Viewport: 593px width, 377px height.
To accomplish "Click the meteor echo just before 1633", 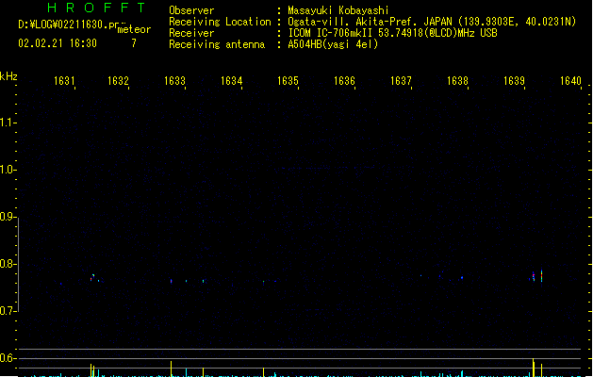I will [172, 281].
